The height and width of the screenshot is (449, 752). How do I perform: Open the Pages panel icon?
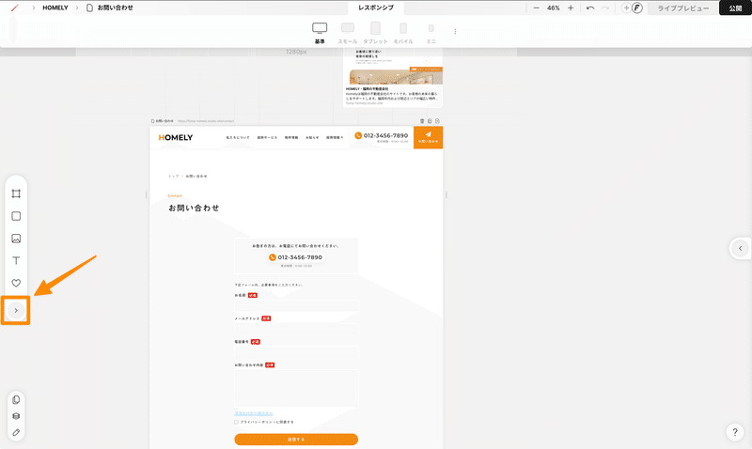(16, 399)
